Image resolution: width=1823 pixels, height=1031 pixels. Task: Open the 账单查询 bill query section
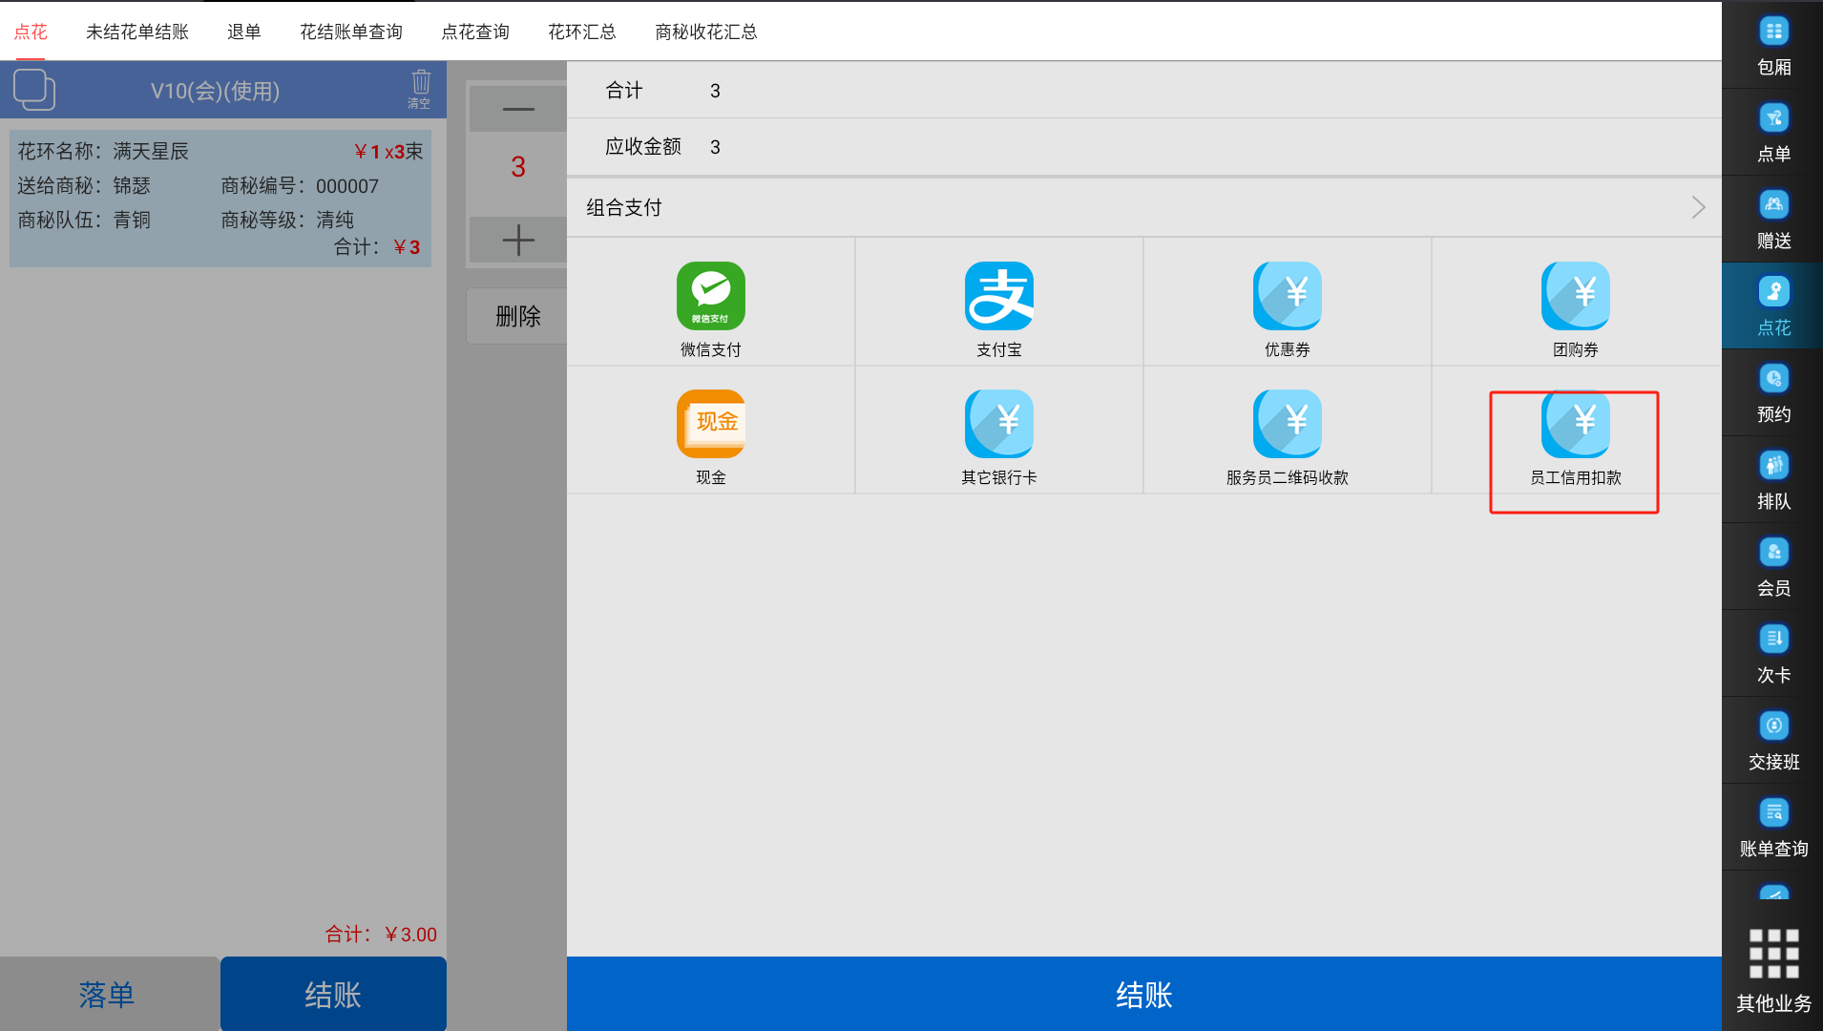(x=1773, y=828)
